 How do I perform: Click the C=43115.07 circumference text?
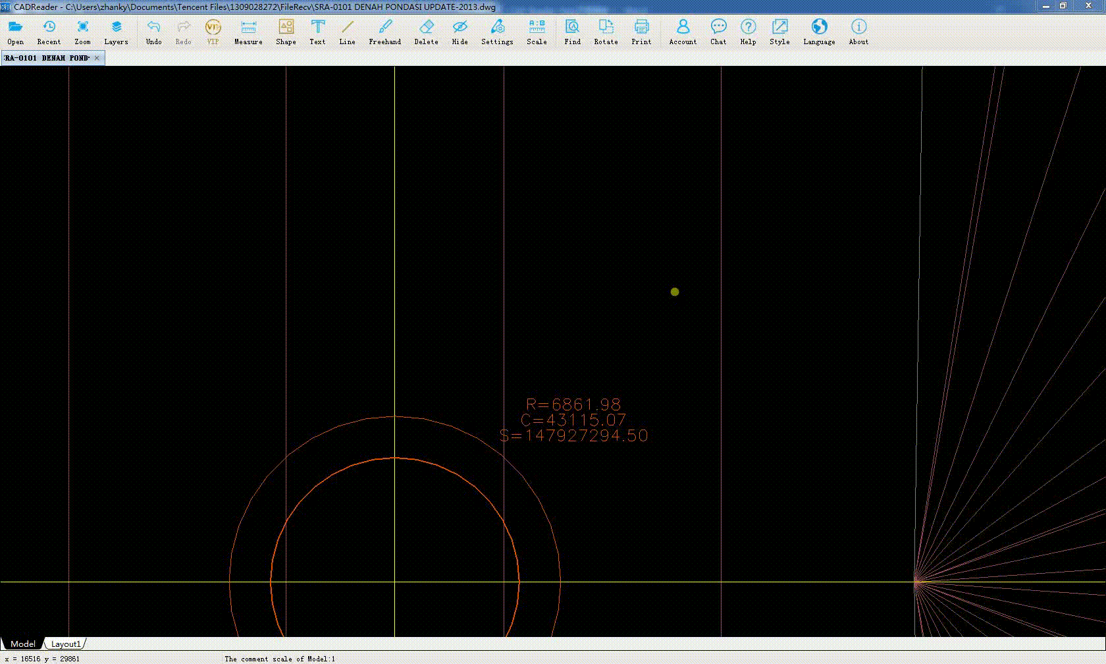tap(573, 420)
